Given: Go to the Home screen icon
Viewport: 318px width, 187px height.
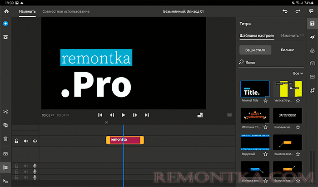Looking at the screenshot, I should [6, 11].
